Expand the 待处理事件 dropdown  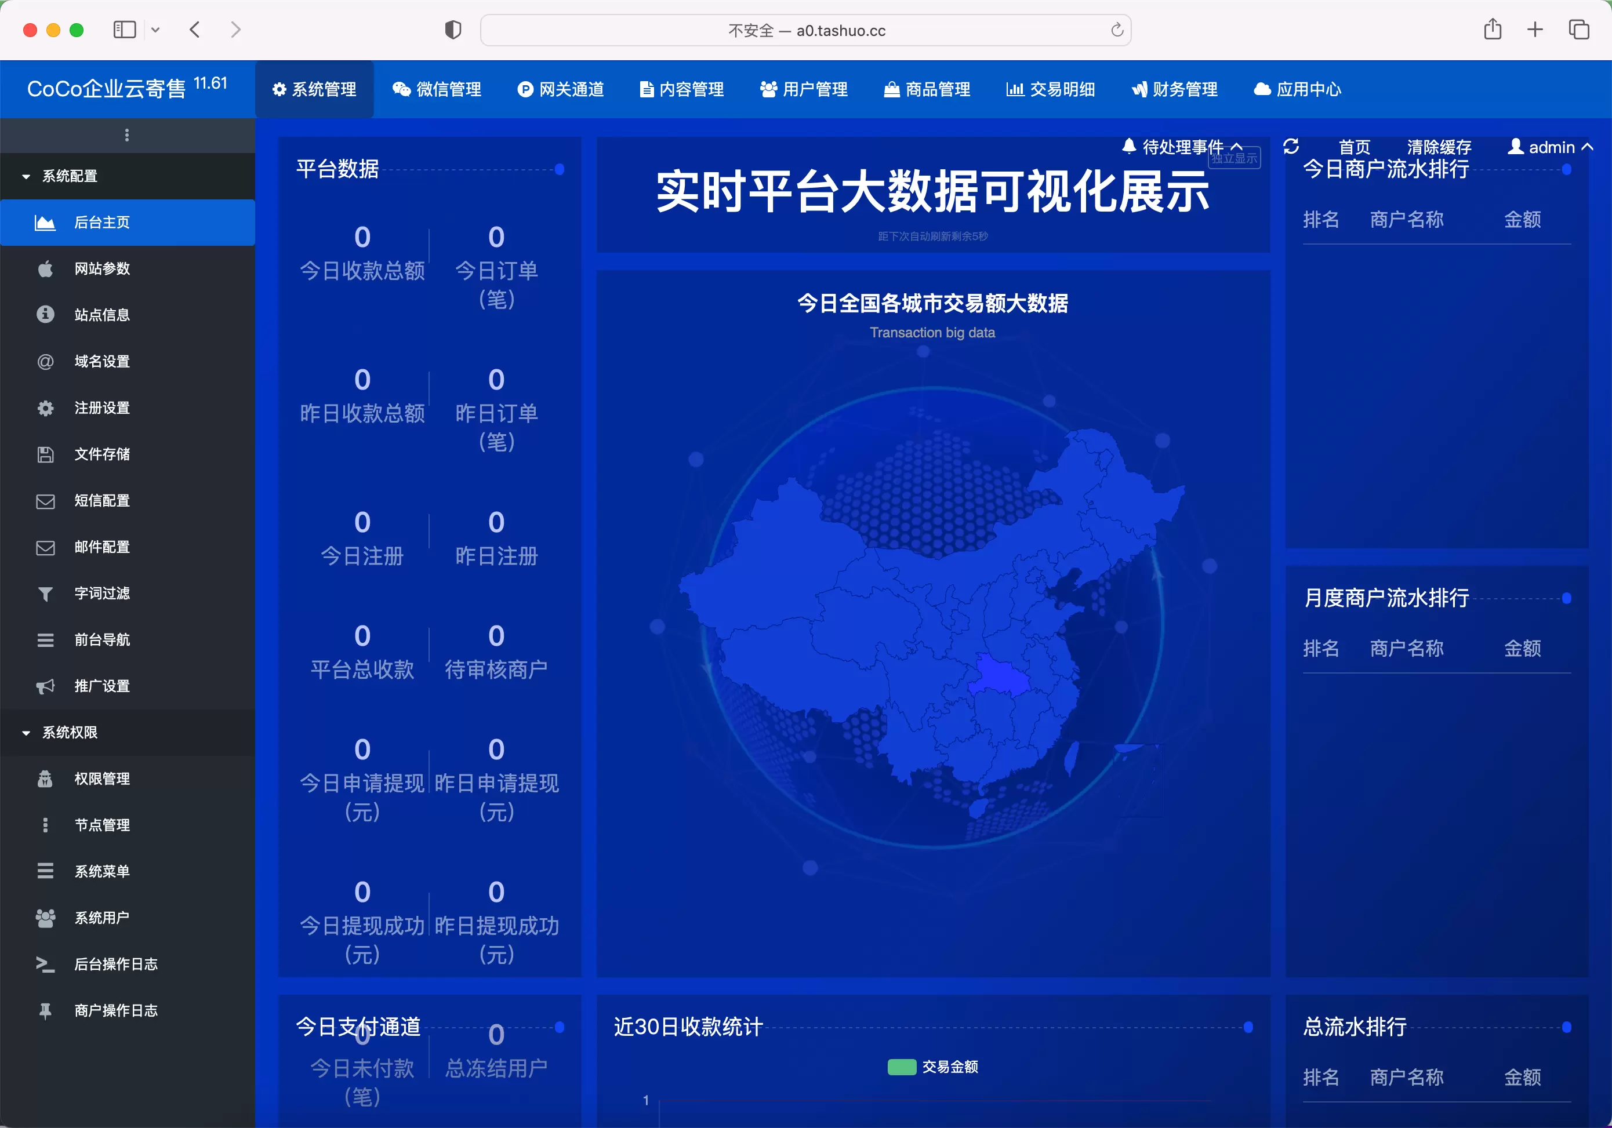tap(1182, 147)
